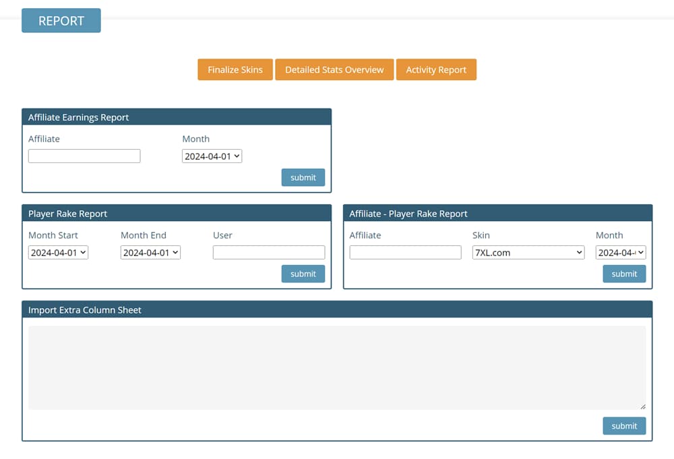Go to the Activity Report
Screen dimensions: 674x459
click(435, 69)
